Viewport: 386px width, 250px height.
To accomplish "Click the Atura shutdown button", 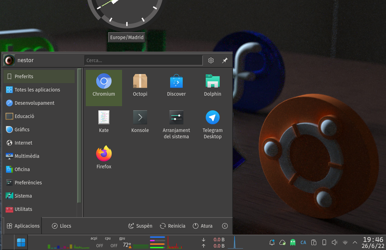I will point(203,226).
